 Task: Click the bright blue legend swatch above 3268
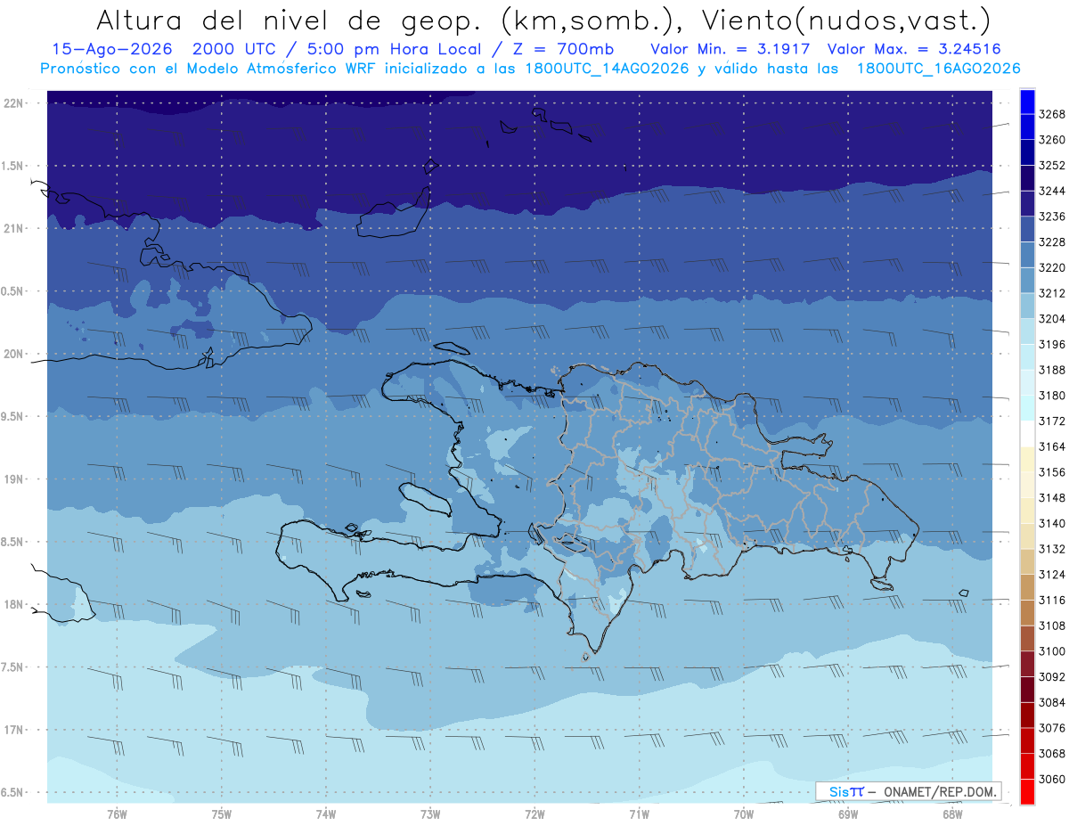1027,101
